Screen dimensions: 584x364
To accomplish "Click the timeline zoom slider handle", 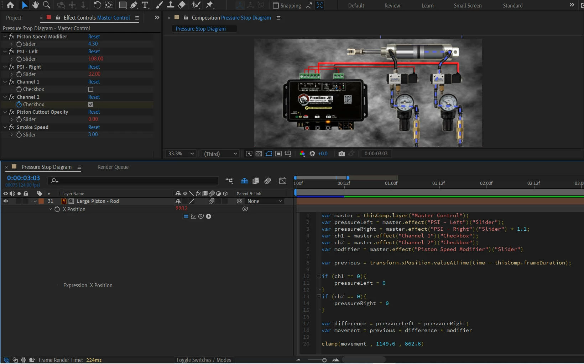I will tap(324, 360).
